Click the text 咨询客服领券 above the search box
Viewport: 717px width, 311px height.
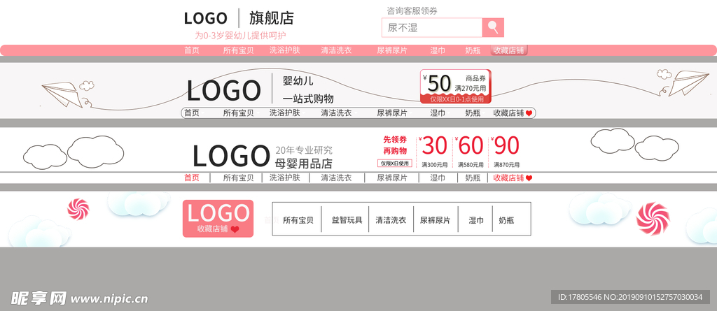click(x=412, y=11)
